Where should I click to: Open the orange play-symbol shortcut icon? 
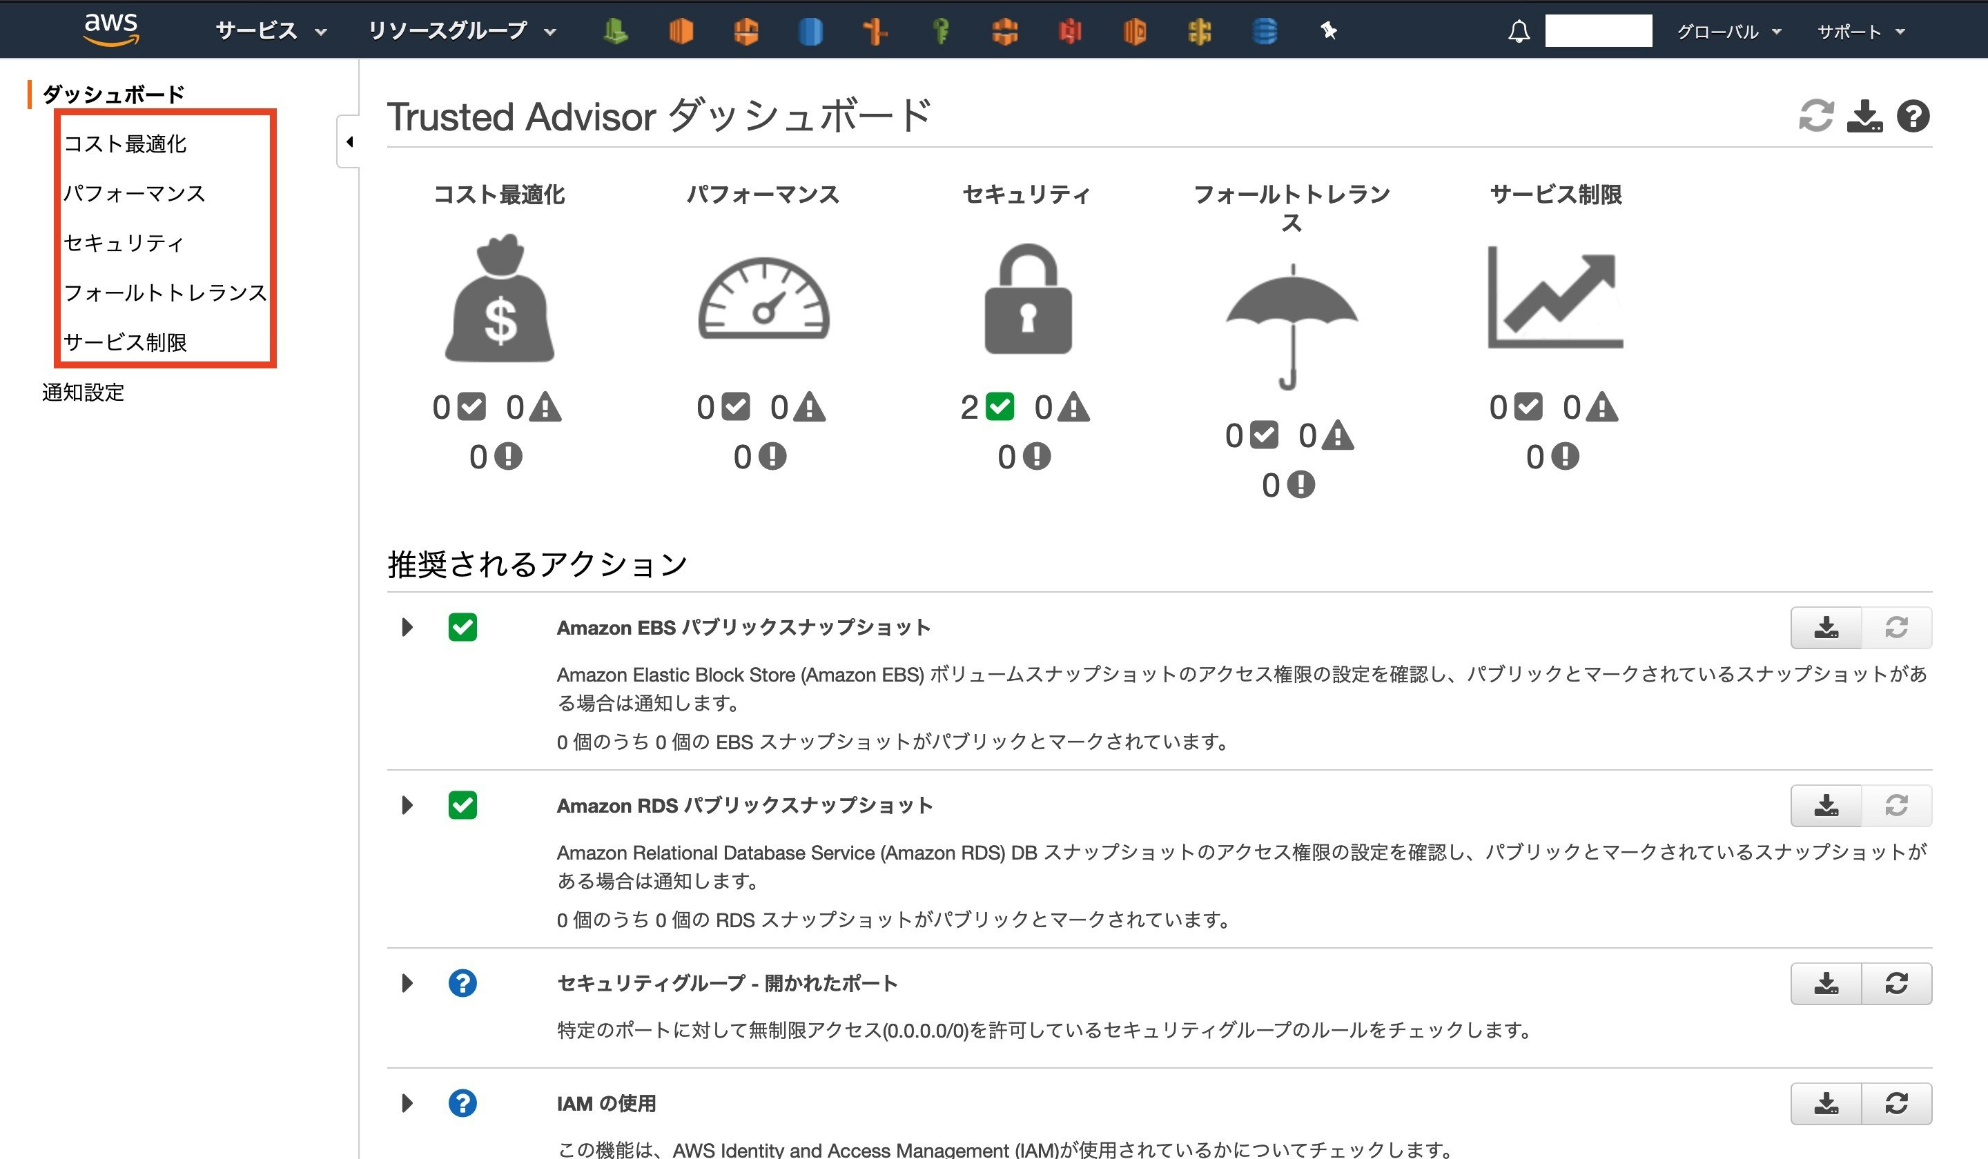coord(1134,32)
